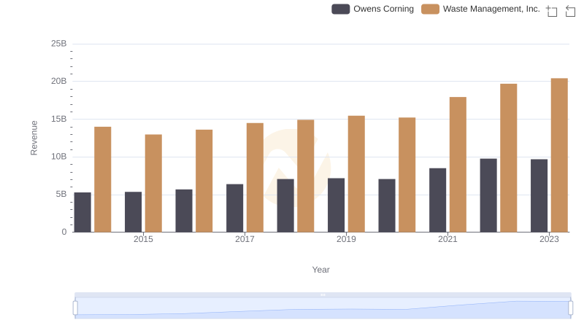Click Waste Management bar for 2017

point(255,178)
